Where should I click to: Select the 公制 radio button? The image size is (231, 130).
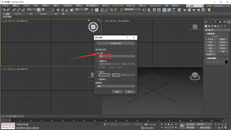98,53
